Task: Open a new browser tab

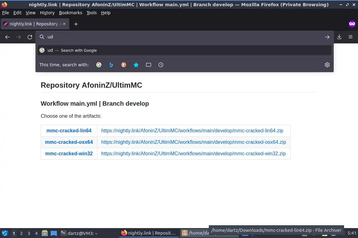Action: [76, 24]
